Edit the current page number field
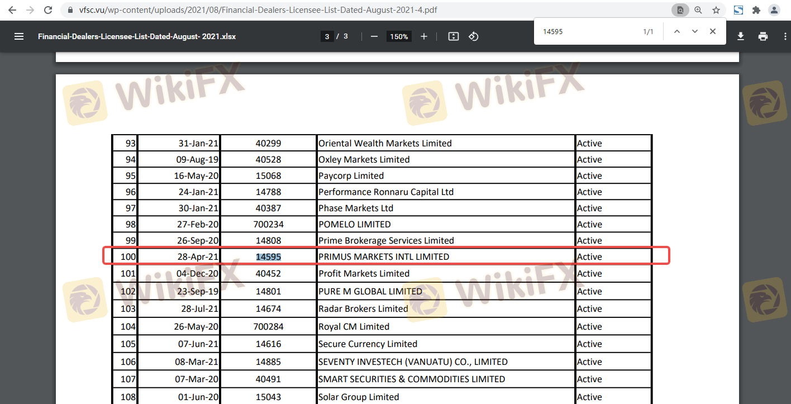This screenshot has height=404, width=791. tap(327, 36)
